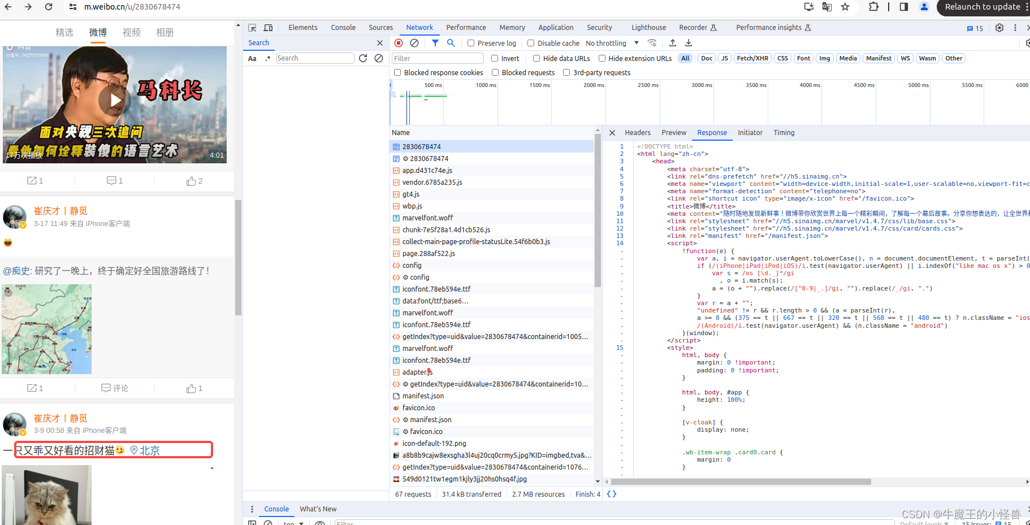Activate the inspect element picker icon
This screenshot has width=1030, height=525.
pyautogui.click(x=252, y=28)
